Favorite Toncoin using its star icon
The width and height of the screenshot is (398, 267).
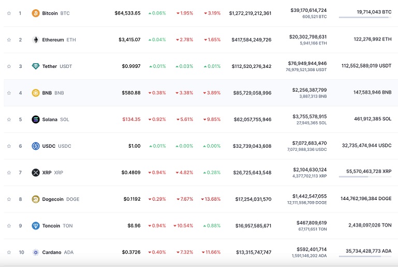coord(9,226)
